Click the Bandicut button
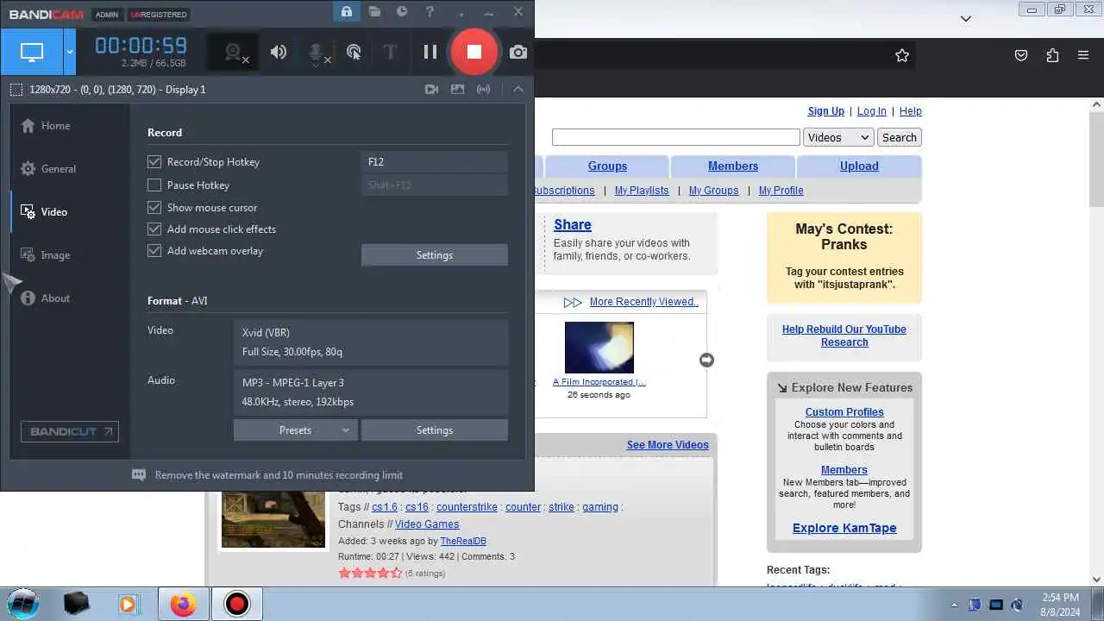 tap(70, 431)
